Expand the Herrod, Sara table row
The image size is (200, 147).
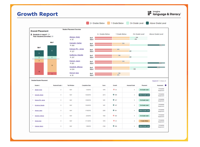33,121
